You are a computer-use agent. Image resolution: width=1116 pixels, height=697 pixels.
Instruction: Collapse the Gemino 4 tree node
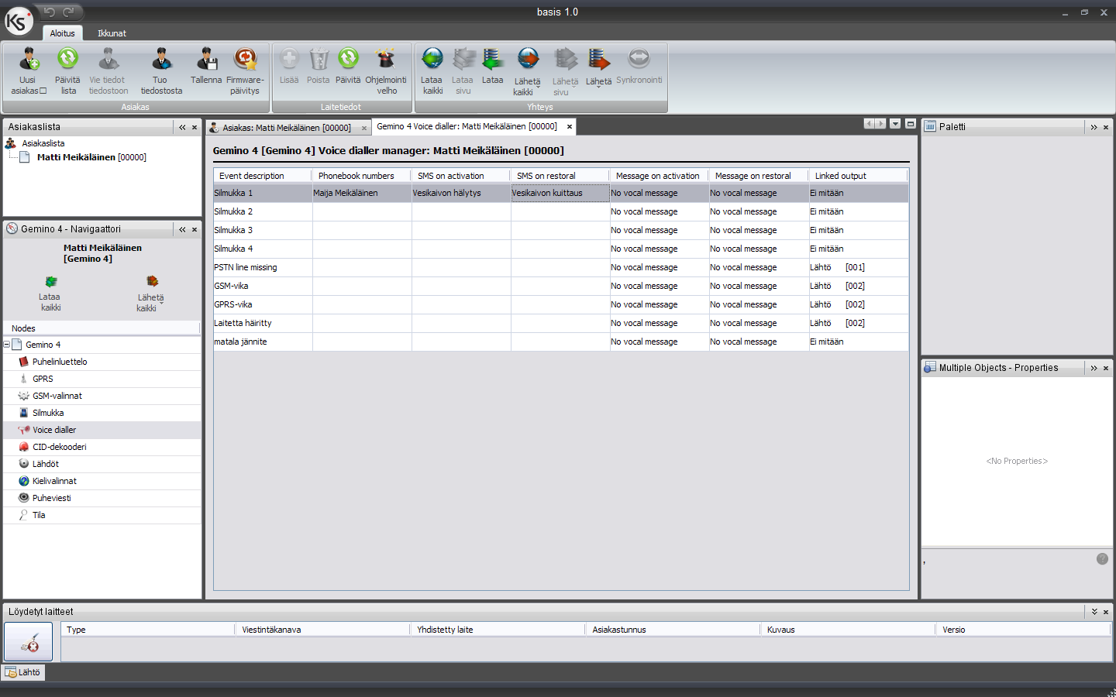coord(7,345)
